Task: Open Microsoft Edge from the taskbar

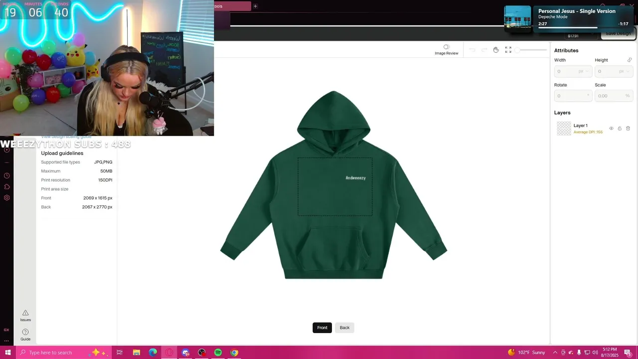Action: (x=153, y=353)
